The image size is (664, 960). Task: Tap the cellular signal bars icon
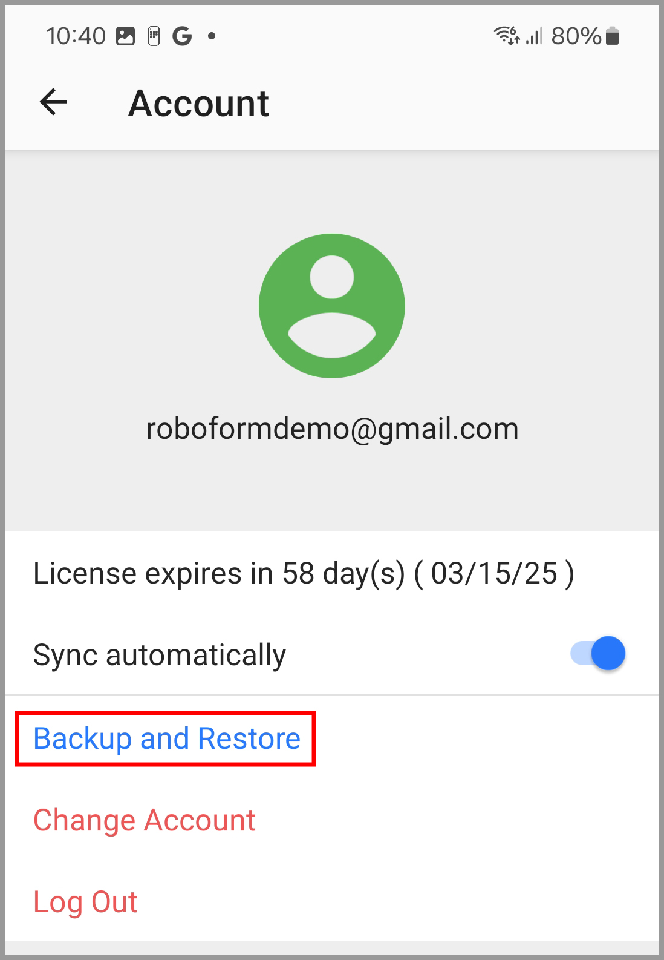click(534, 36)
